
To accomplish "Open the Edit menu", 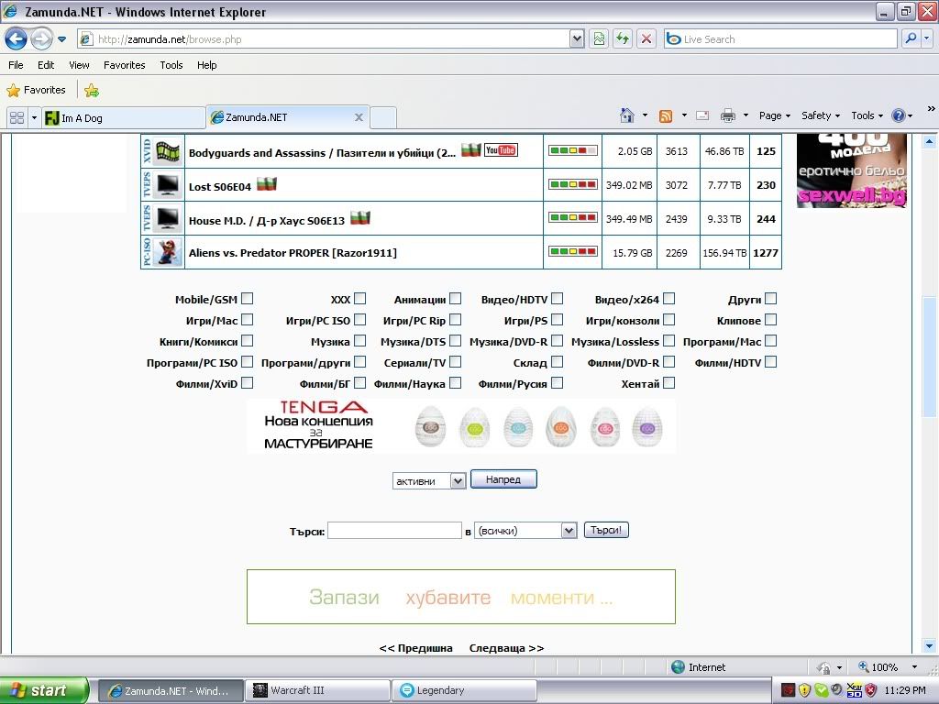I will [46, 65].
